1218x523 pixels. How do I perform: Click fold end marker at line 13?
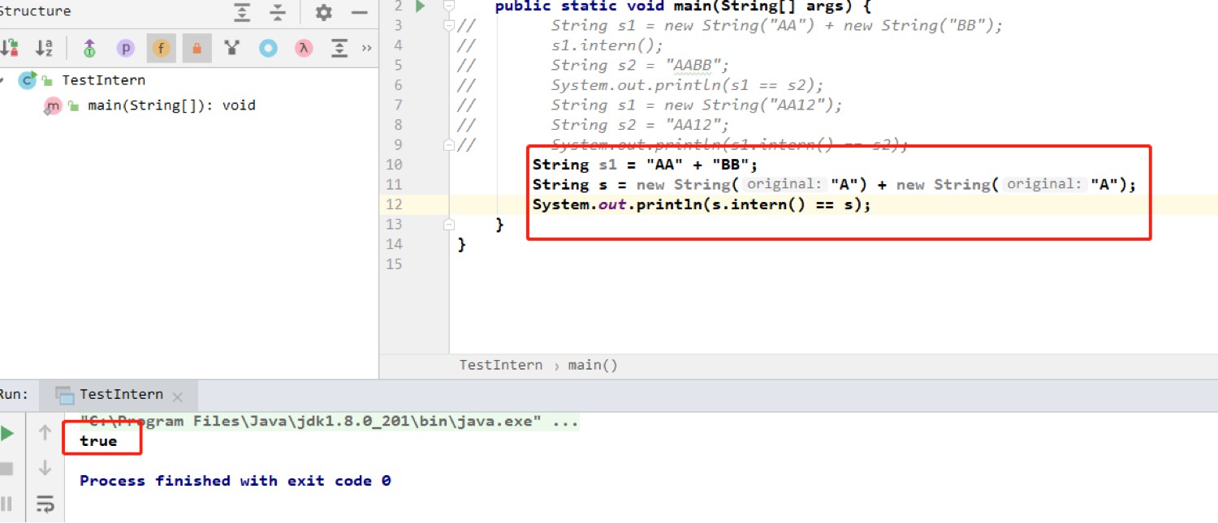coord(449,224)
